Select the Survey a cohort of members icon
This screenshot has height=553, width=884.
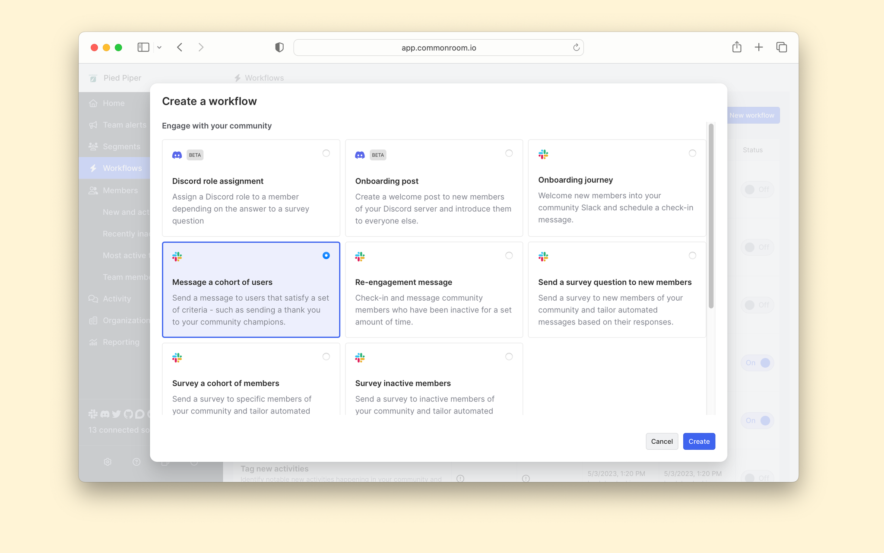pyautogui.click(x=177, y=357)
